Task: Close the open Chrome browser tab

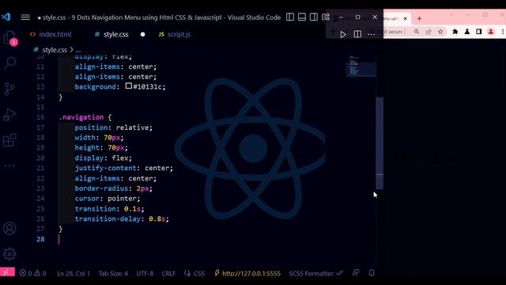Action: tap(406, 18)
